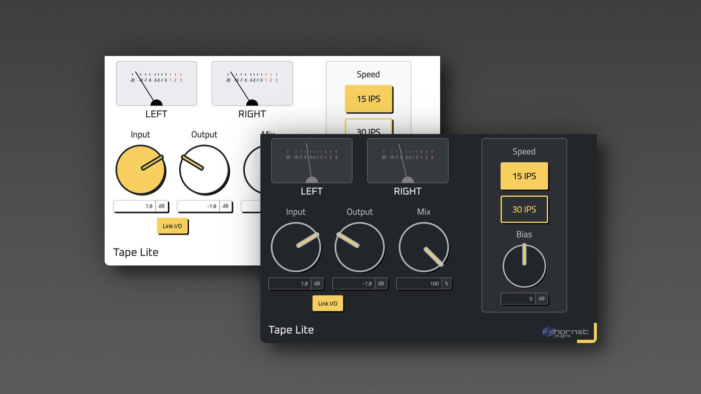Select 15 IPS speed in dark plugin

(x=524, y=176)
